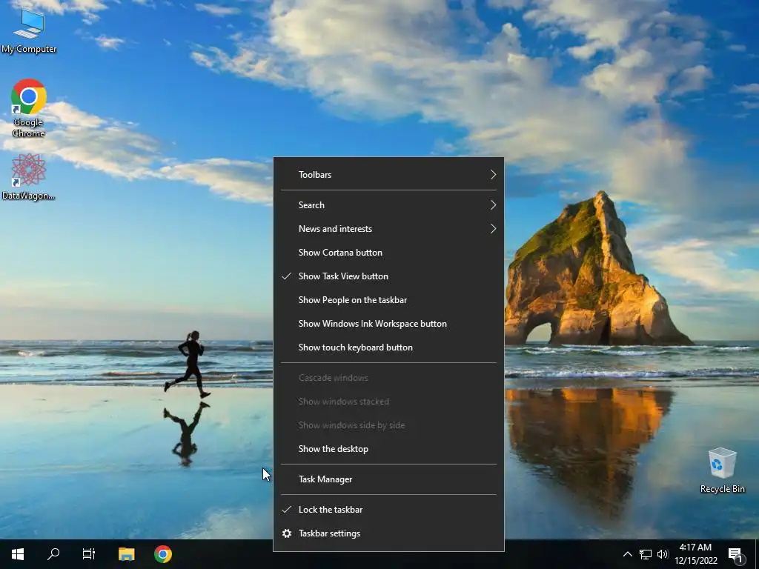This screenshot has height=569, width=759.
Task: Uncheck Lock the taskbar
Action: pos(388,510)
